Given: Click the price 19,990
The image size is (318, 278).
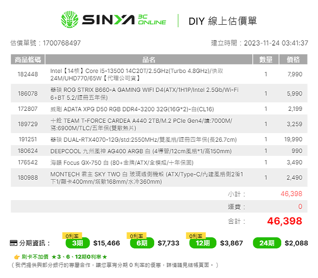Looking at the screenshot, I should tap(293, 139).
